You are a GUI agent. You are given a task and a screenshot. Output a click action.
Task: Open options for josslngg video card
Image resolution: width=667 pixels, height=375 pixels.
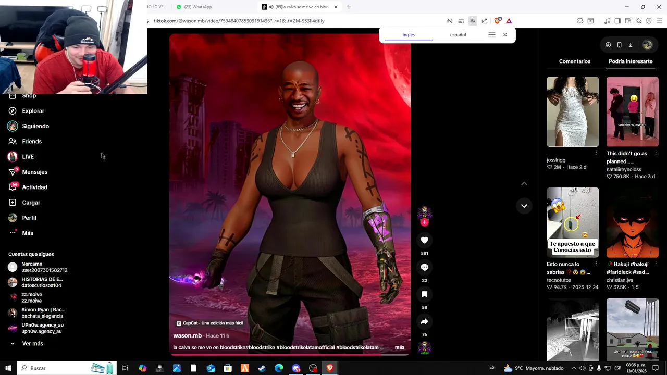click(596, 153)
